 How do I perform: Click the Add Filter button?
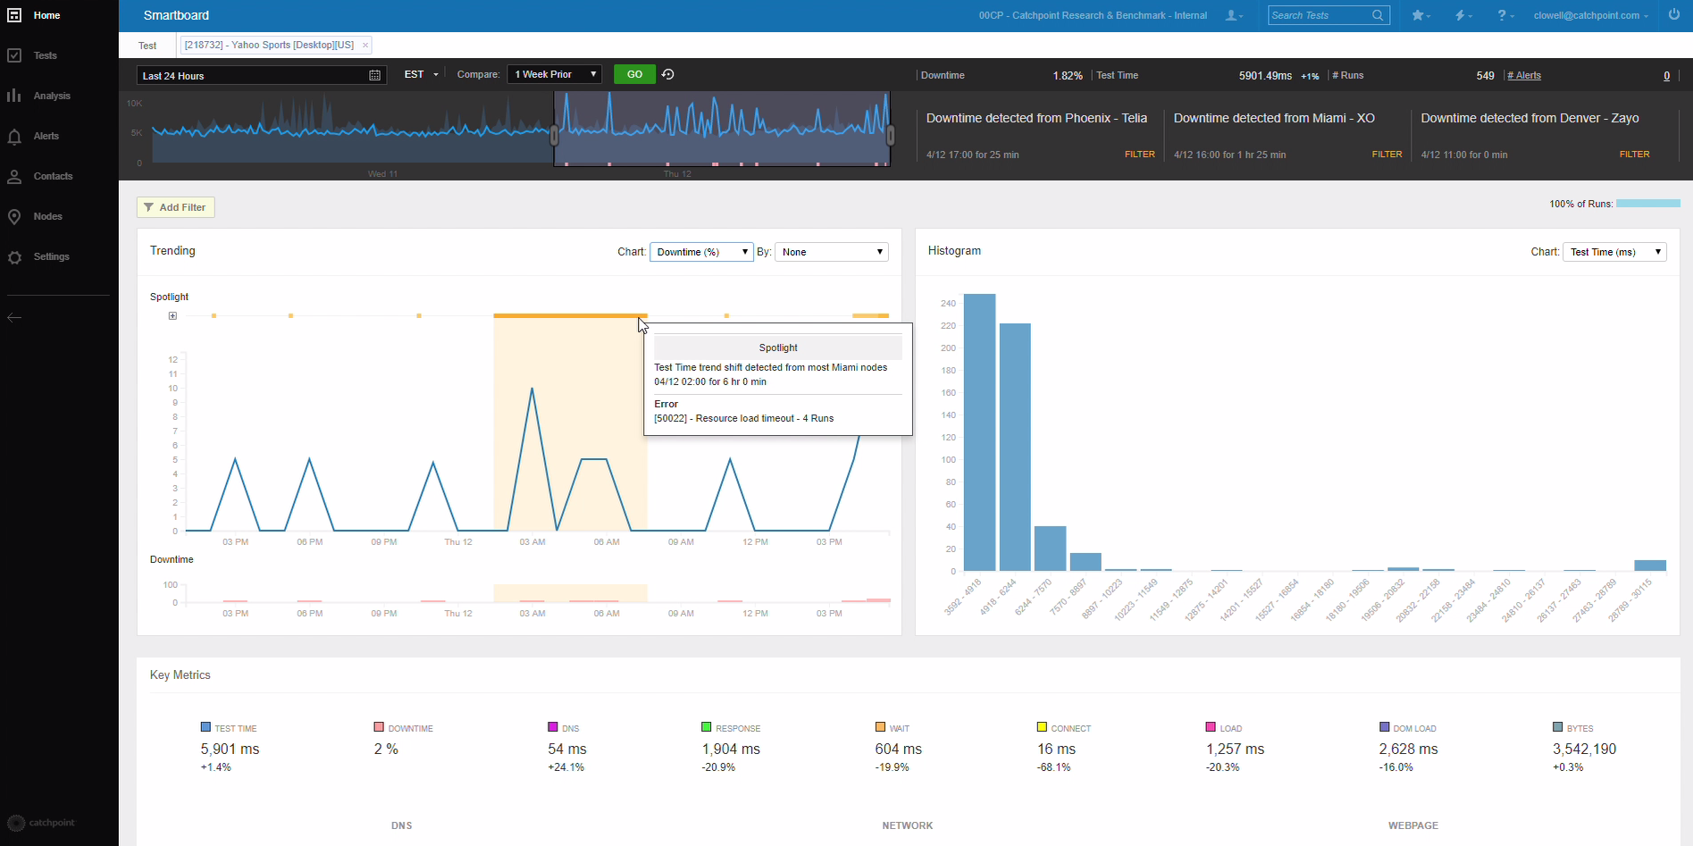click(x=175, y=207)
